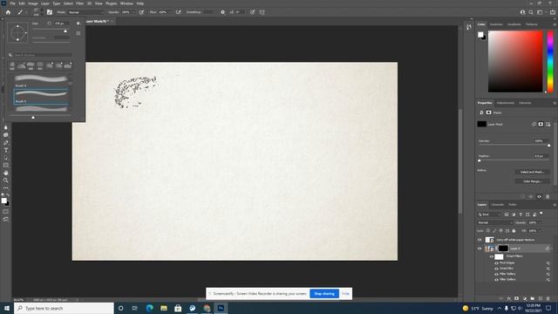Enable airbrush-style build-up icon

[x=179, y=12]
